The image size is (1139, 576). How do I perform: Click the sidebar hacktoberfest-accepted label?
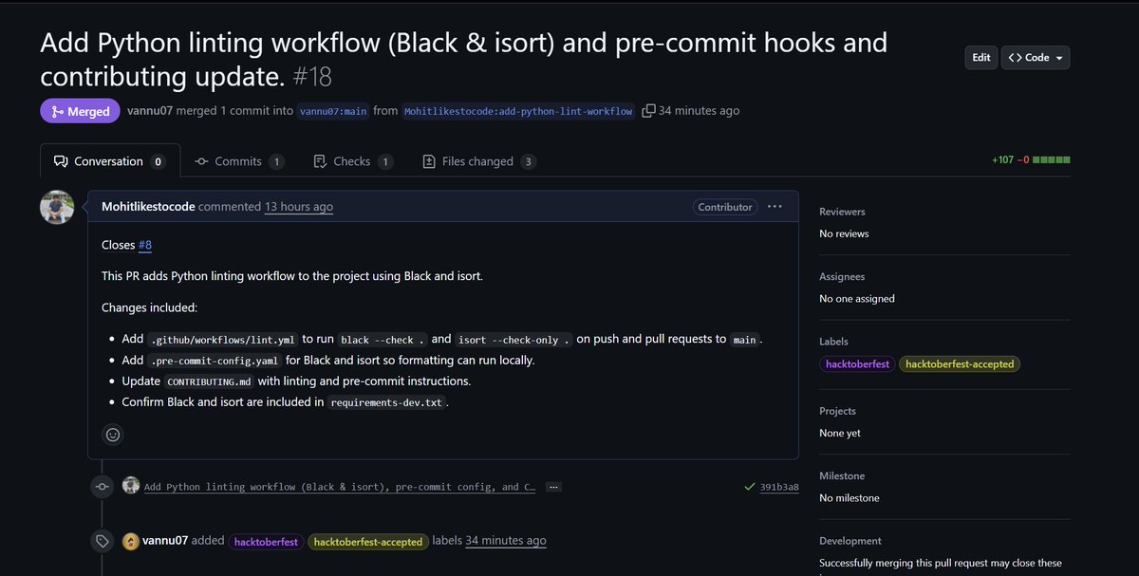tap(960, 364)
